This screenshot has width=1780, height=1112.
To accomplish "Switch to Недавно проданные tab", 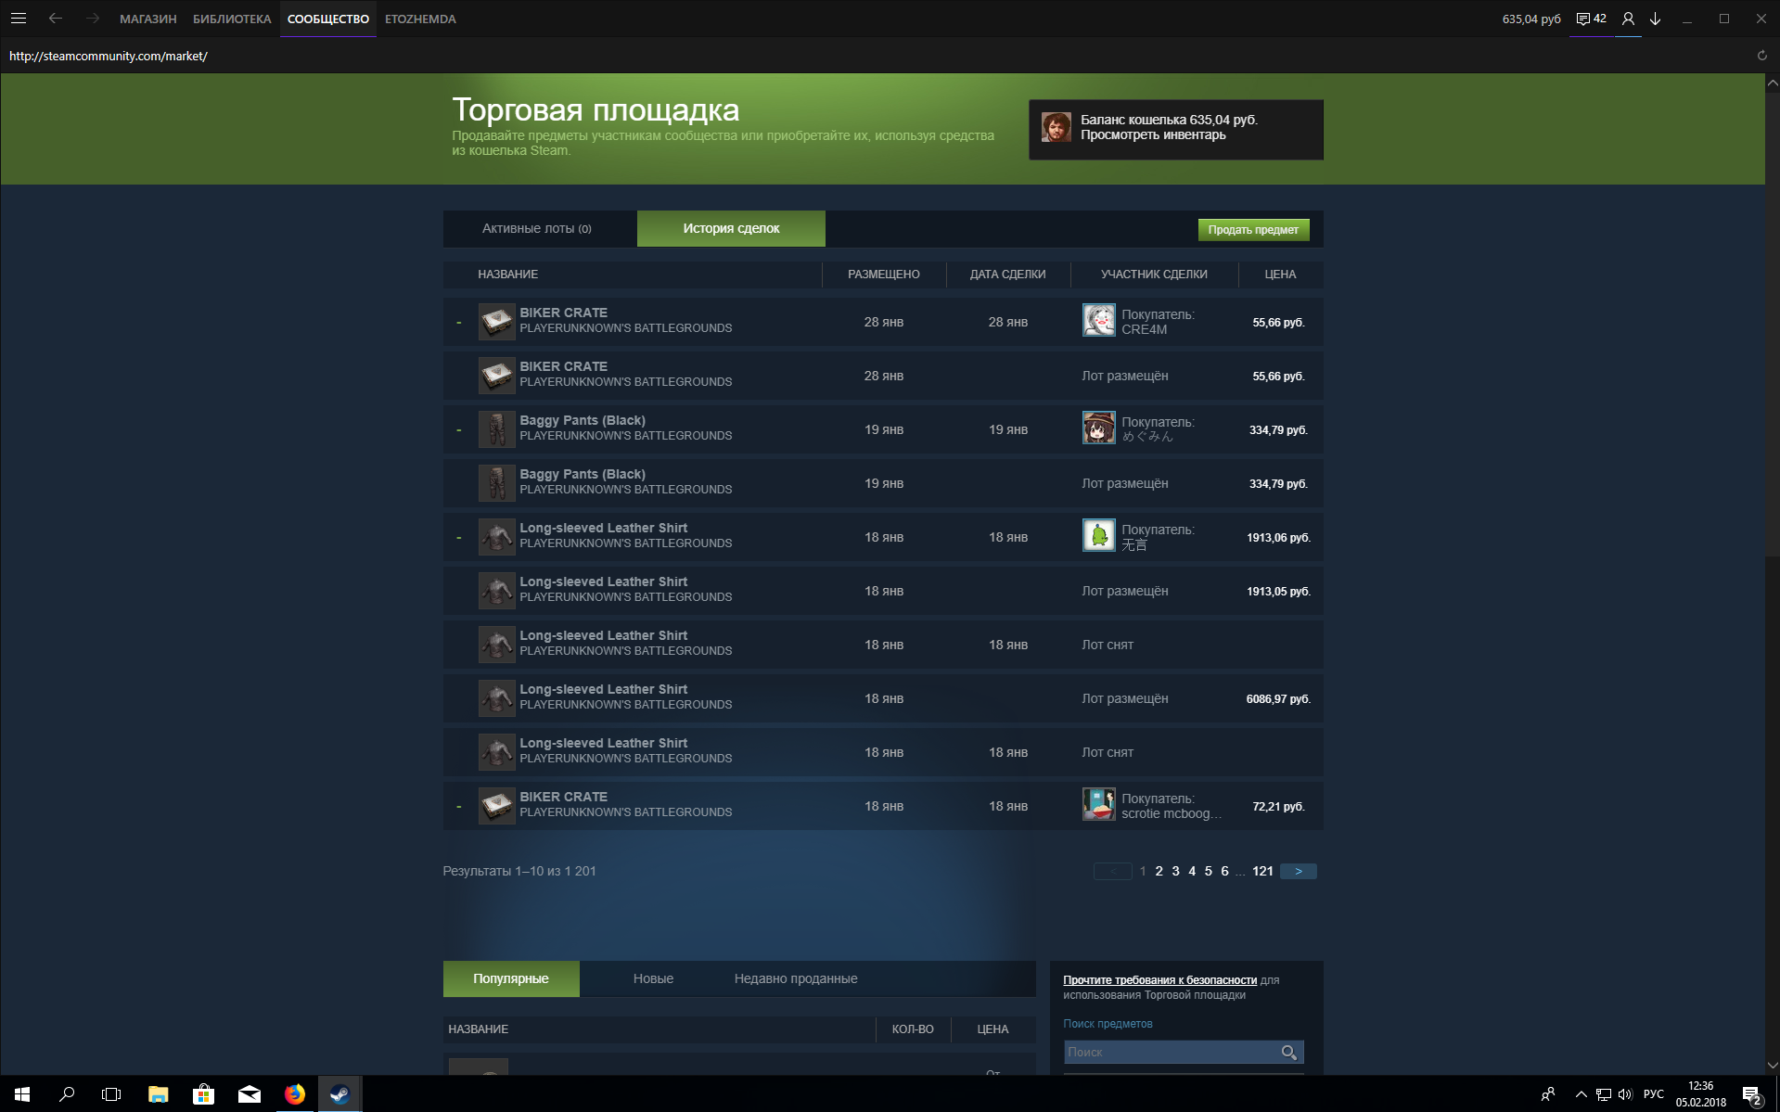I will tap(796, 978).
